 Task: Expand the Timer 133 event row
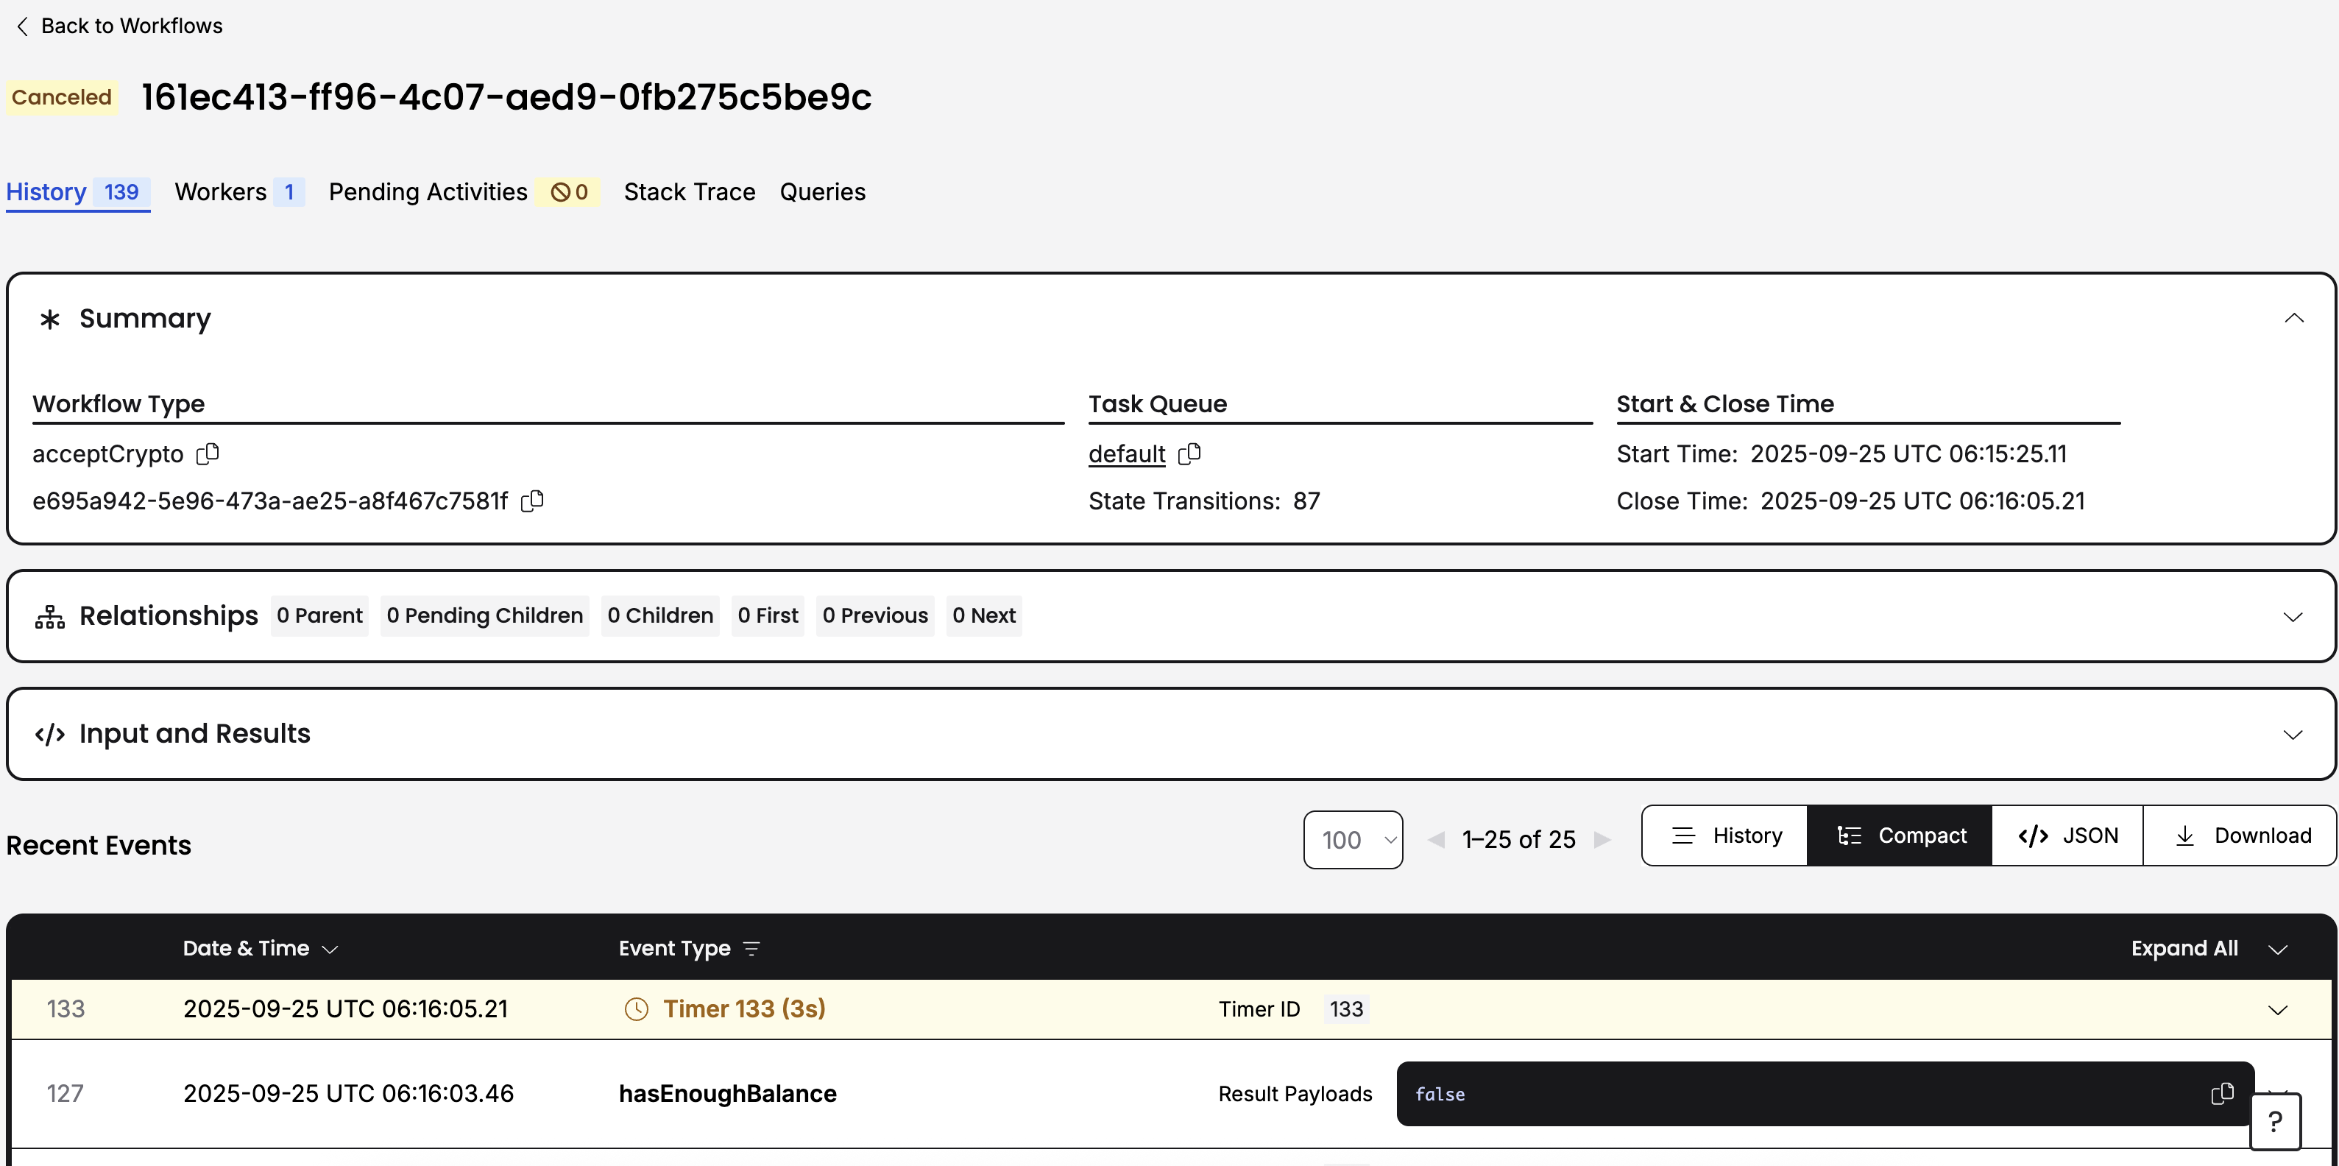2277,1010
